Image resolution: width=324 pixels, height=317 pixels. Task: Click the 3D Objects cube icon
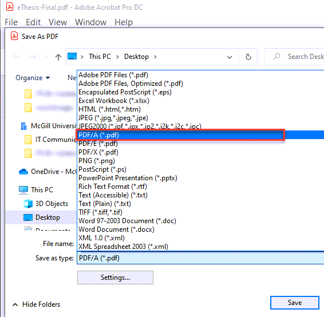28,204
